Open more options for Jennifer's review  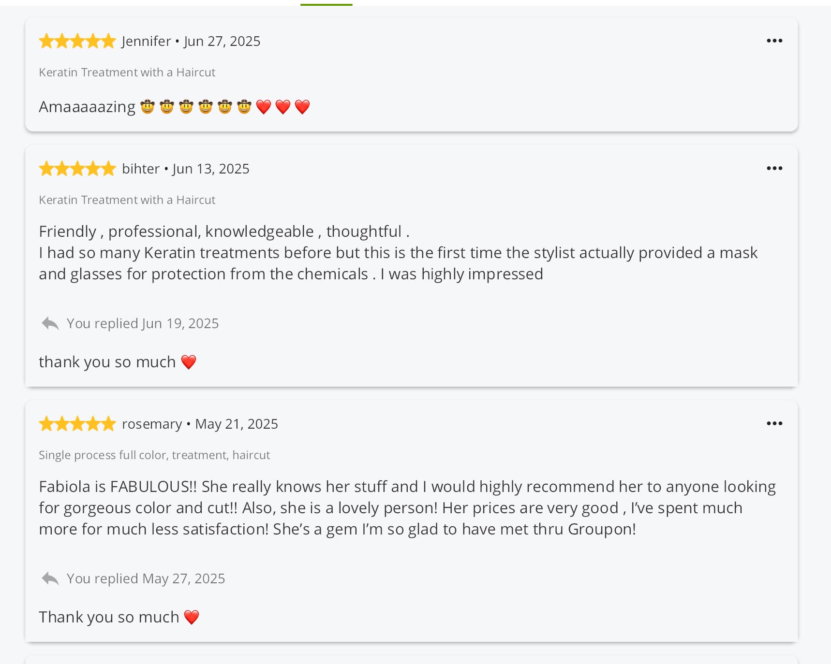point(774,41)
